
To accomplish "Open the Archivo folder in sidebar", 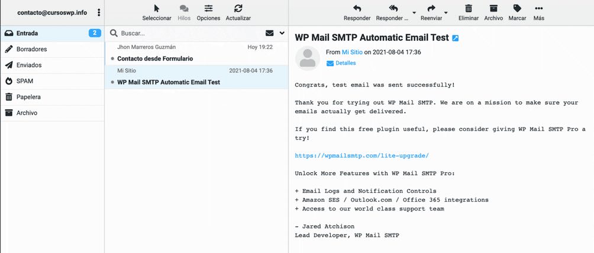I will [52, 113].
